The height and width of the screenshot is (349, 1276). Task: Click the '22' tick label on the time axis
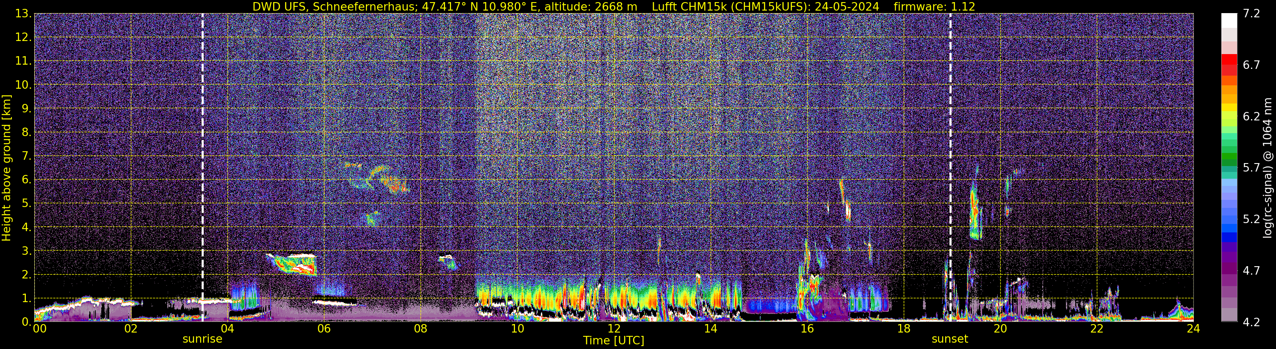pos(1096,329)
